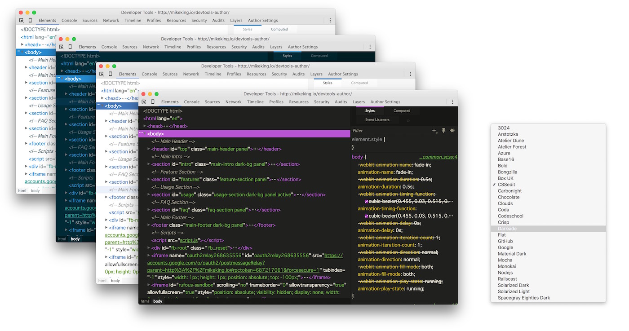Select the purple body element row
The width and height of the screenshot is (629, 331).
(244, 133)
